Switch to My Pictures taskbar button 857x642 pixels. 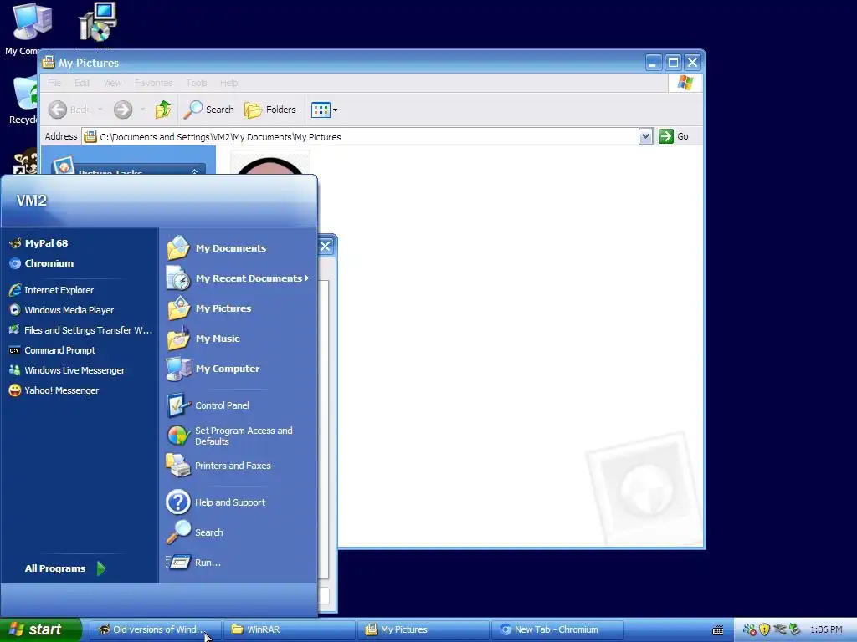click(423, 629)
